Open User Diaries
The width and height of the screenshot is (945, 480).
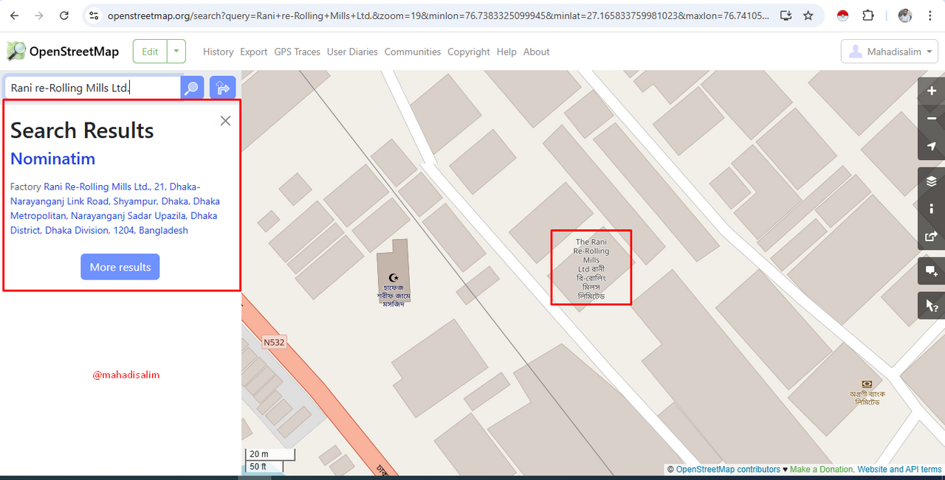pyautogui.click(x=352, y=52)
